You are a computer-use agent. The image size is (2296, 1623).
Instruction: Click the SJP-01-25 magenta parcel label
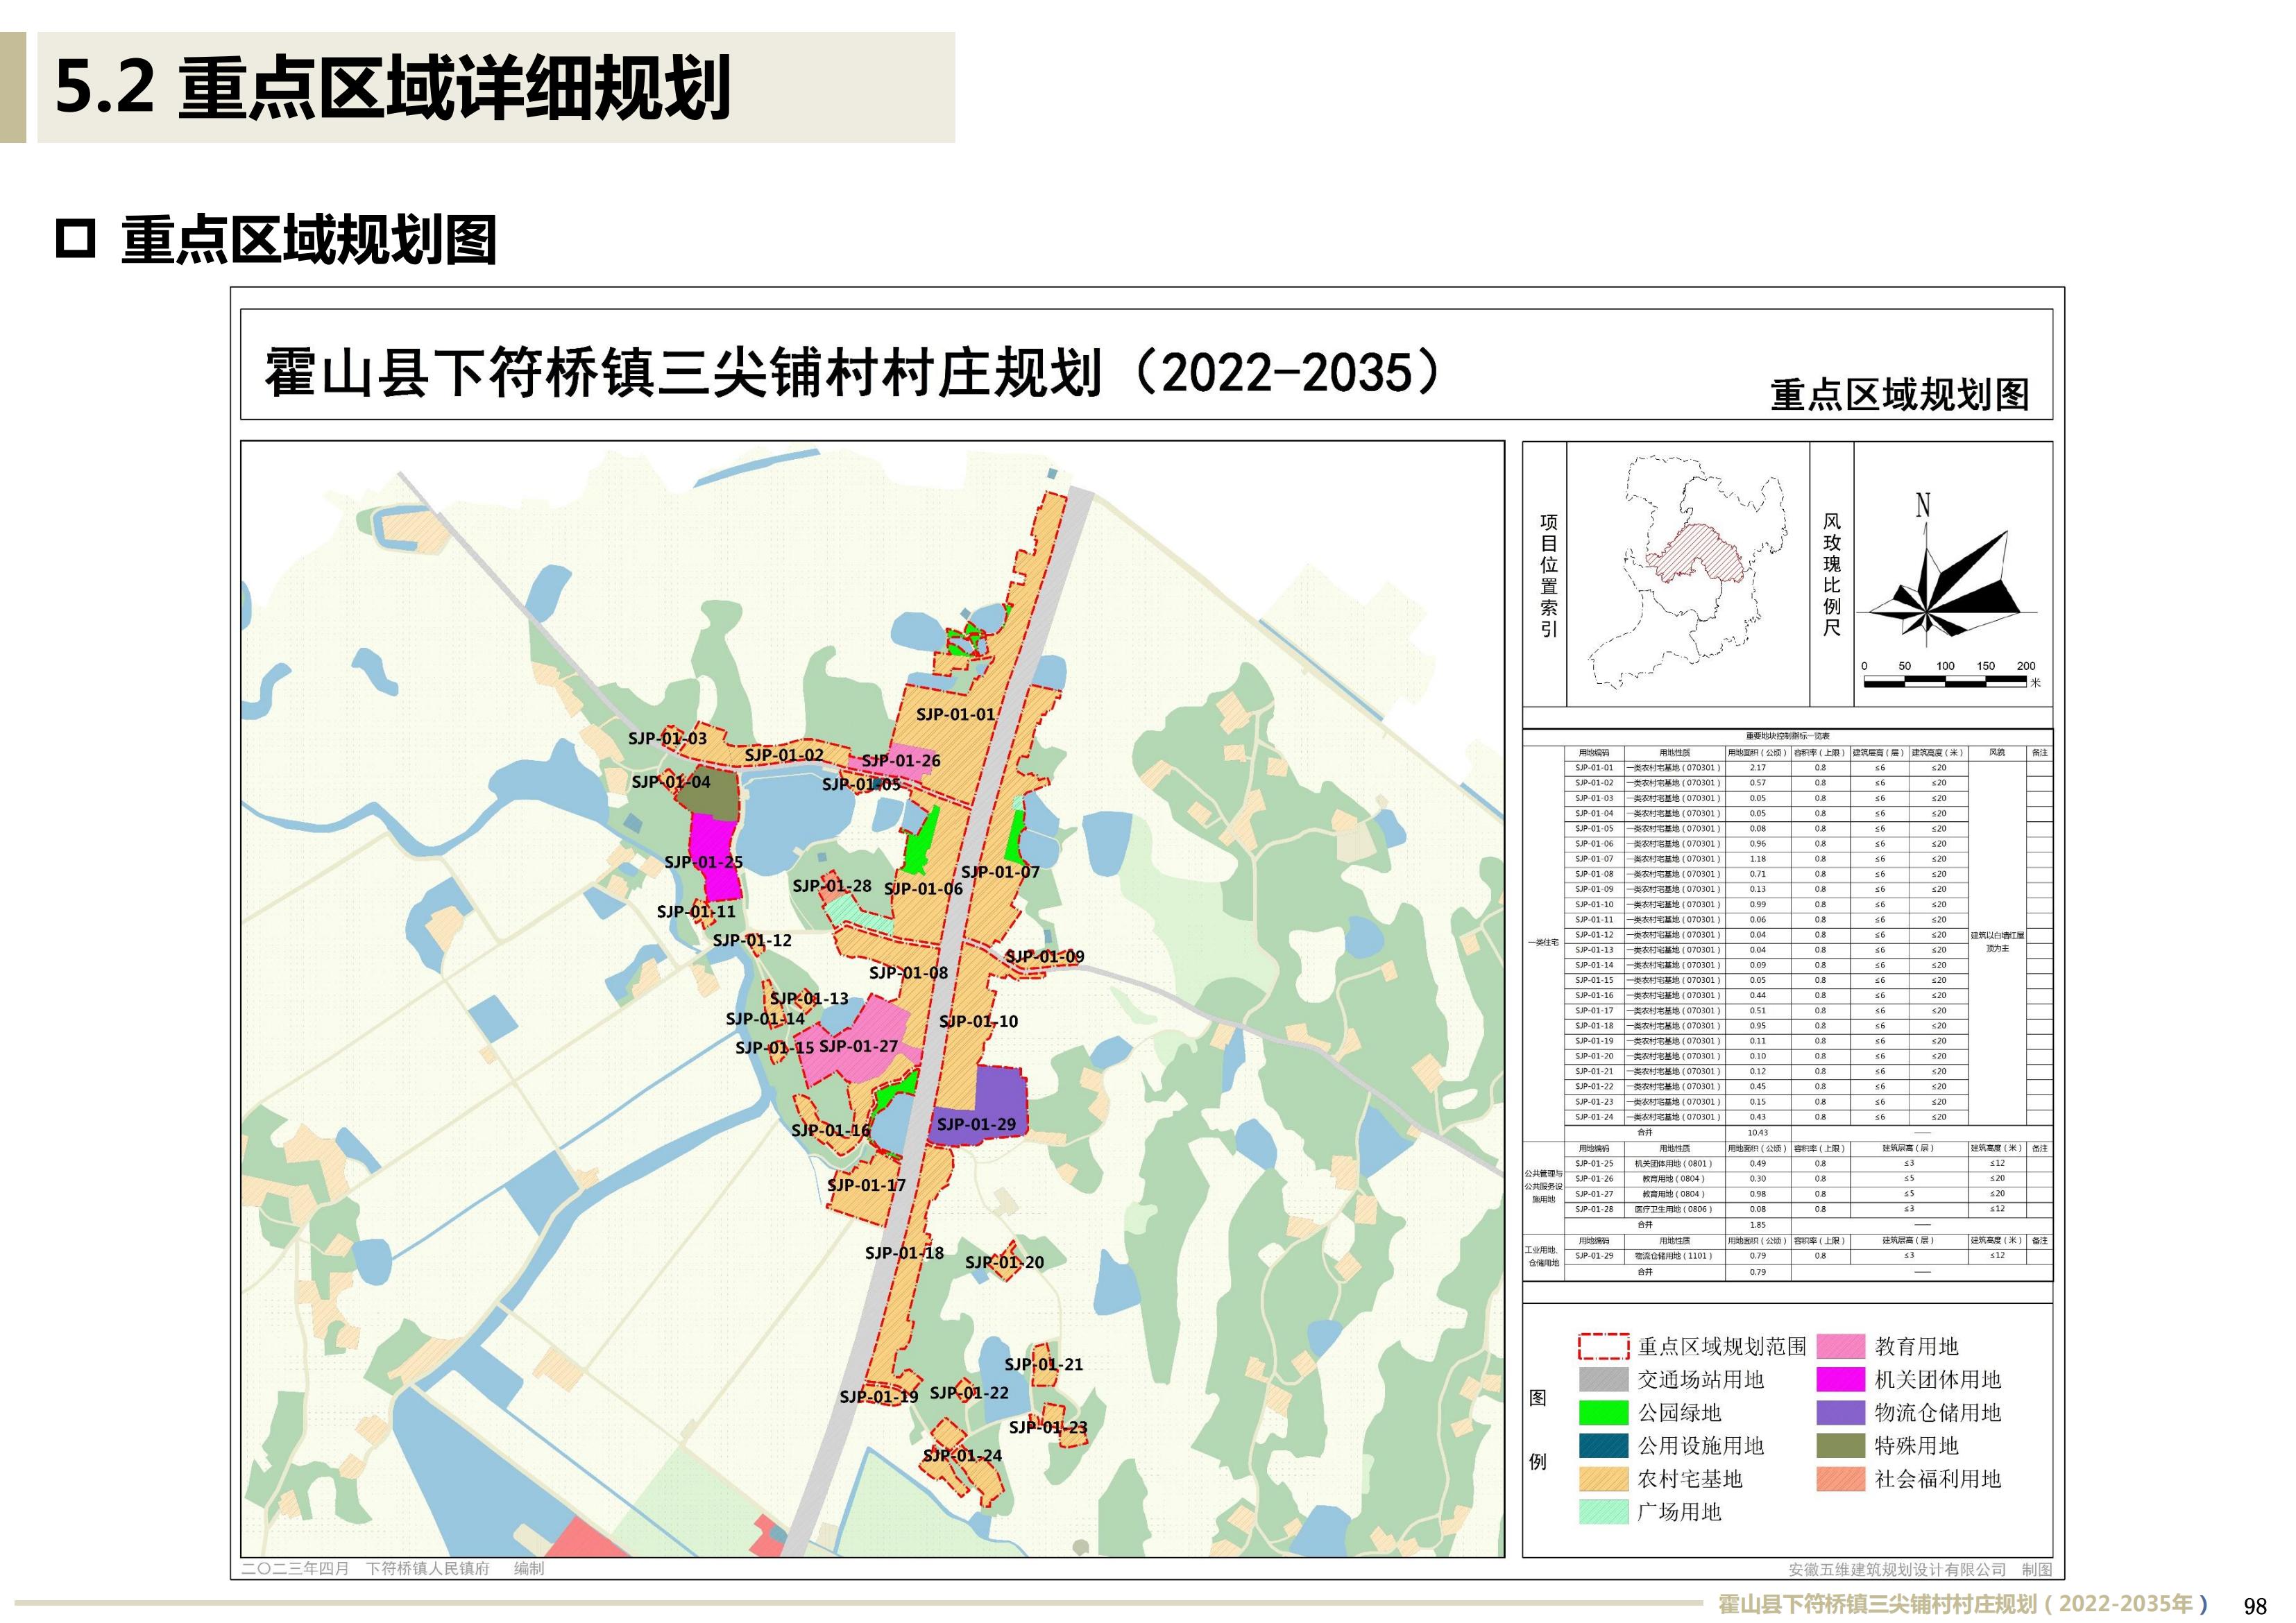[x=703, y=861]
